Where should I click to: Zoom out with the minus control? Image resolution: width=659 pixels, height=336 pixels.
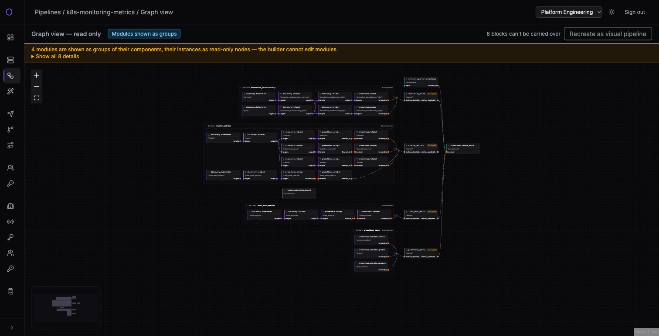pyautogui.click(x=37, y=86)
